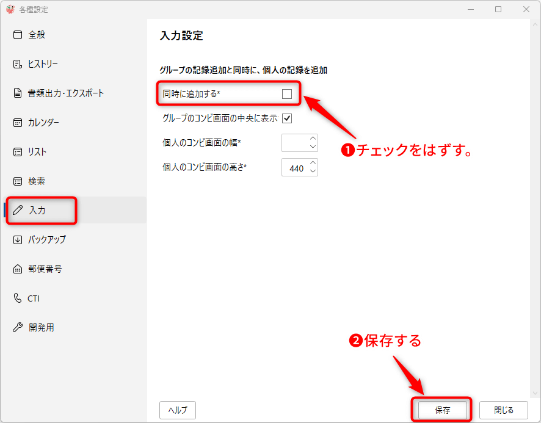
Task: Open the 全般 settings page
Action: (74, 35)
